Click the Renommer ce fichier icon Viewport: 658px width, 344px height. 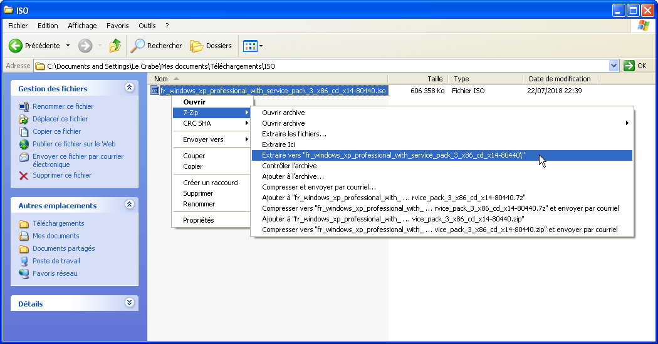[x=24, y=106]
